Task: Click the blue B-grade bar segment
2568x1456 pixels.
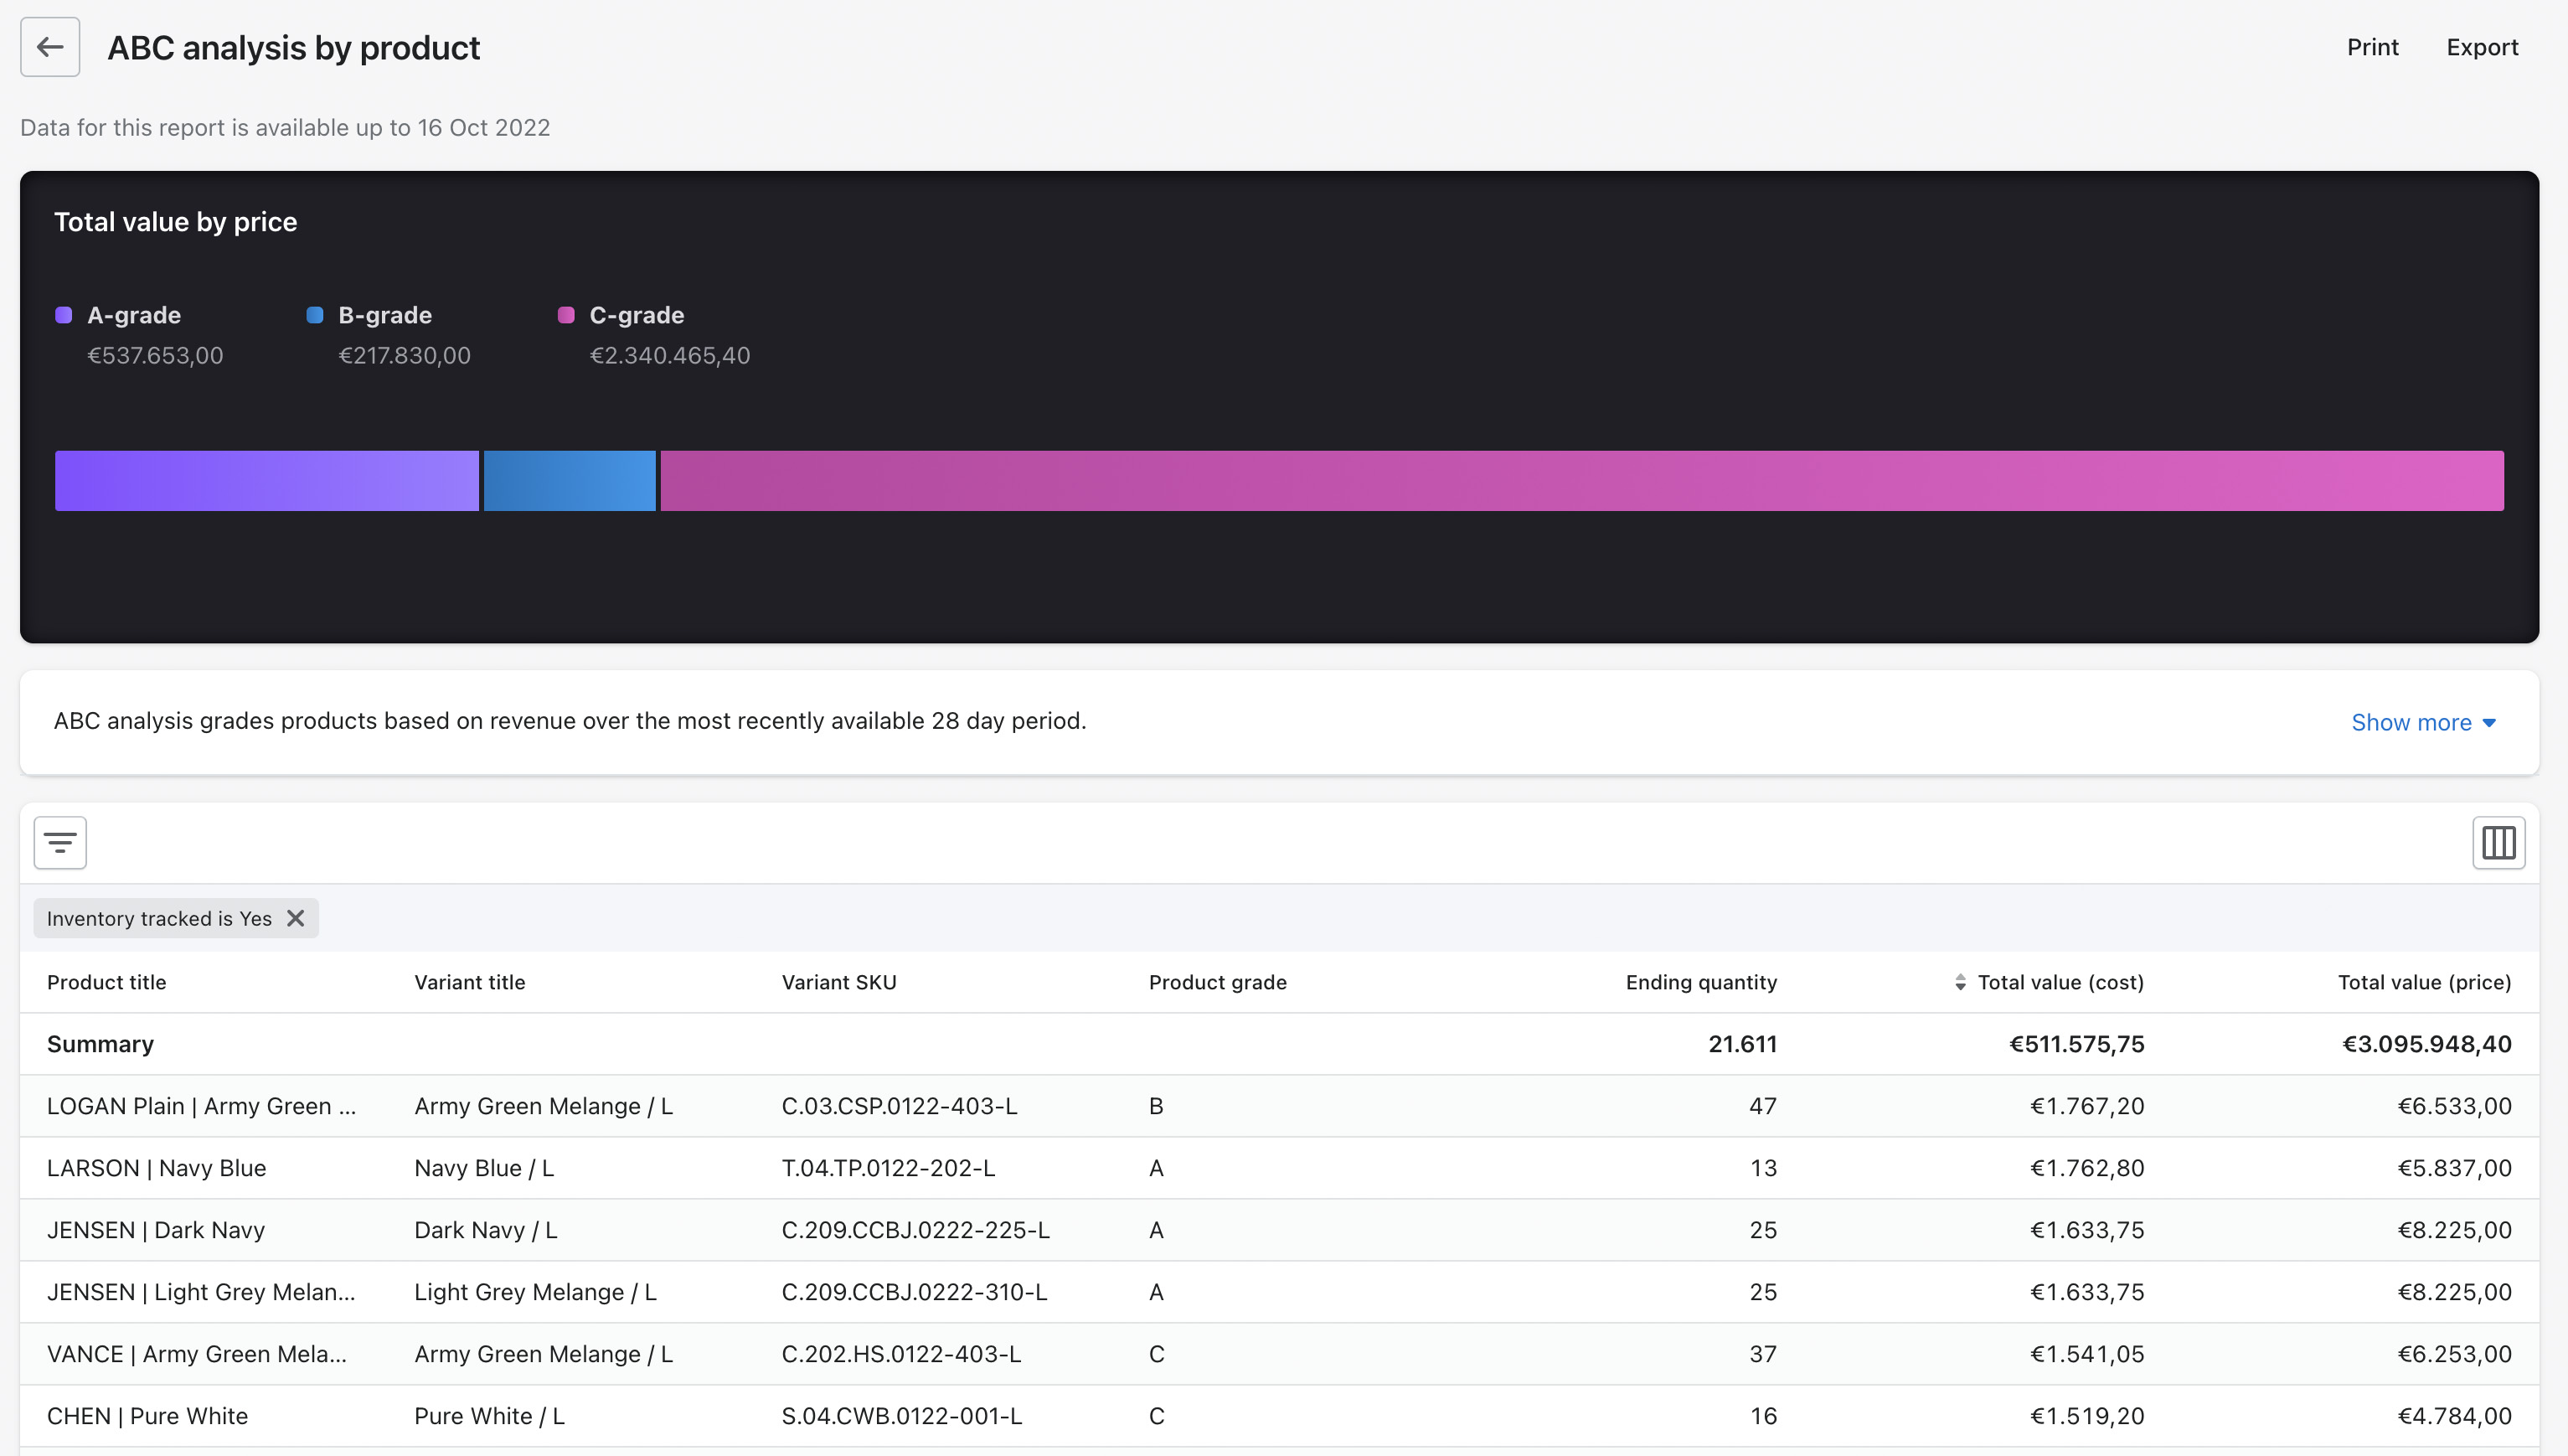Action: pyautogui.click(x=569, y=481)
